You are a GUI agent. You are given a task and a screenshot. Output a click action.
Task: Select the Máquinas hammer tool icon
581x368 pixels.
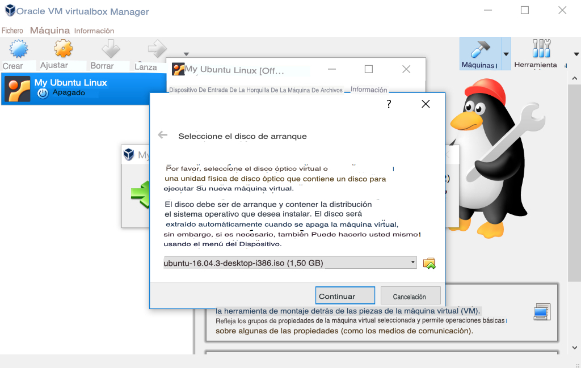pos(479,49)
